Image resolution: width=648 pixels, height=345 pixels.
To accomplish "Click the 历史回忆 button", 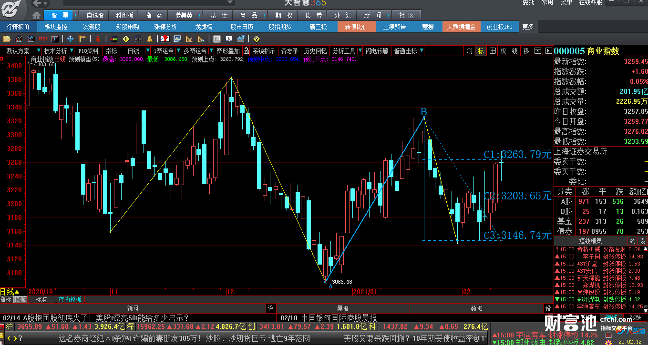I will [x=315, y=50].
